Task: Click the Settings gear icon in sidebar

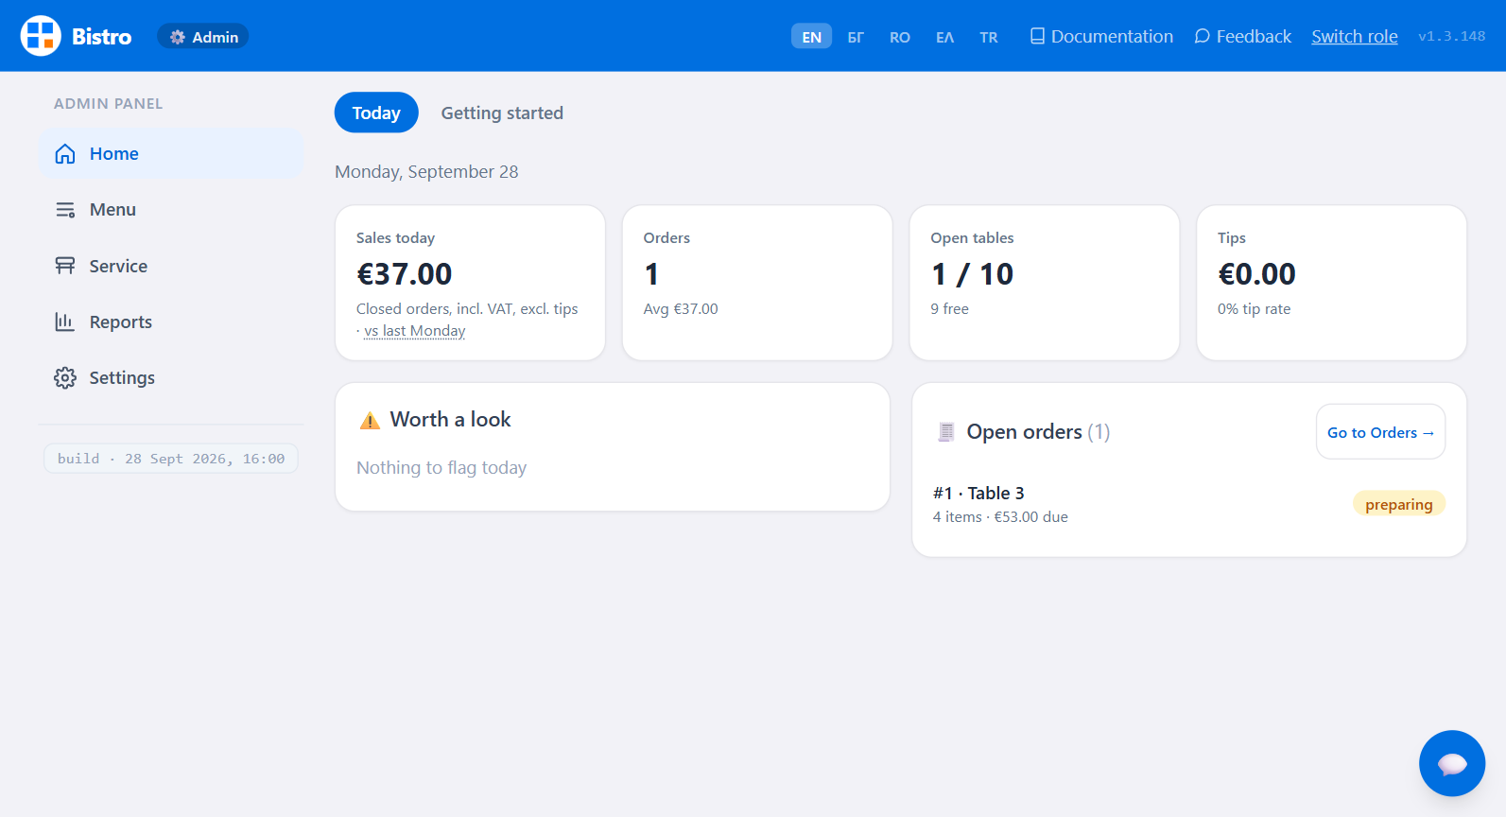Action: pos(65,378)
